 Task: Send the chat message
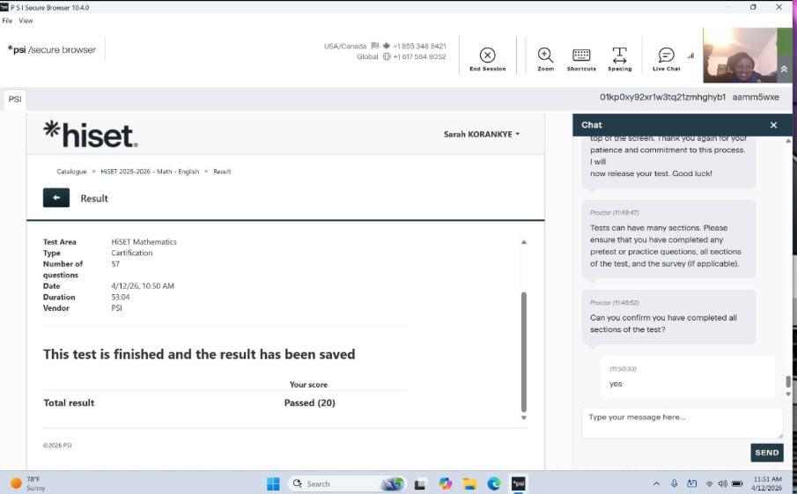click(766, 453)
